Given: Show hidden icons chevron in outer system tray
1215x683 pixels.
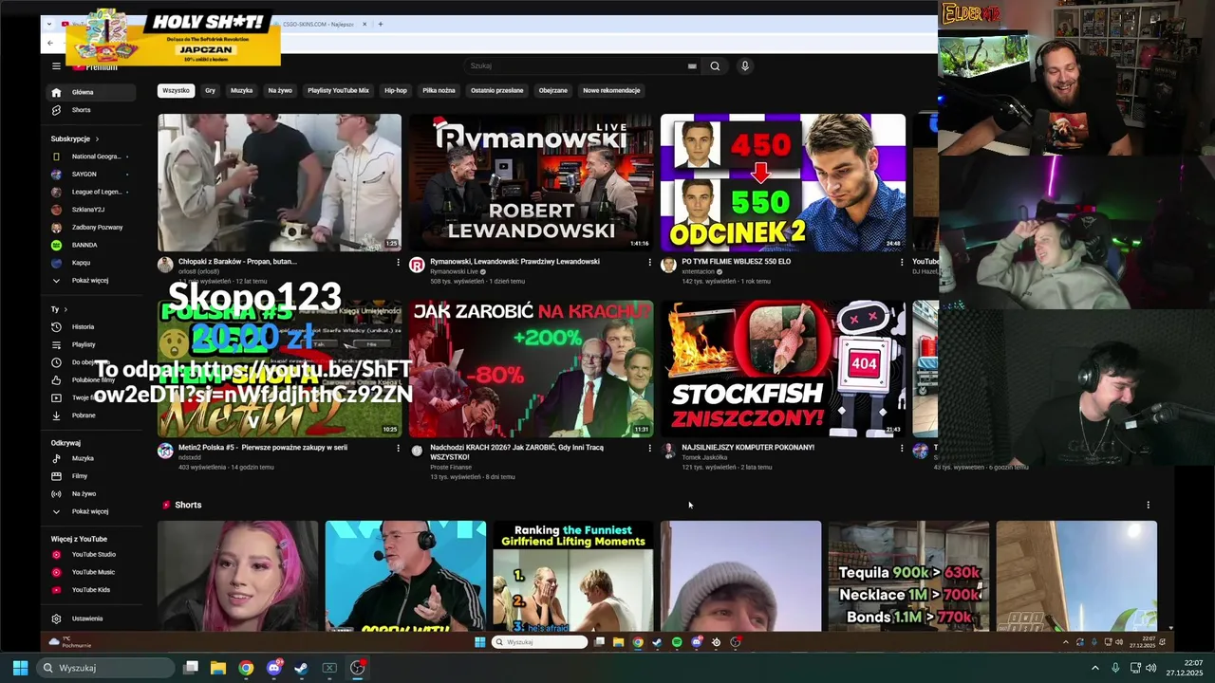Looking at the screenshot, I should click(x=1094, y=668).
